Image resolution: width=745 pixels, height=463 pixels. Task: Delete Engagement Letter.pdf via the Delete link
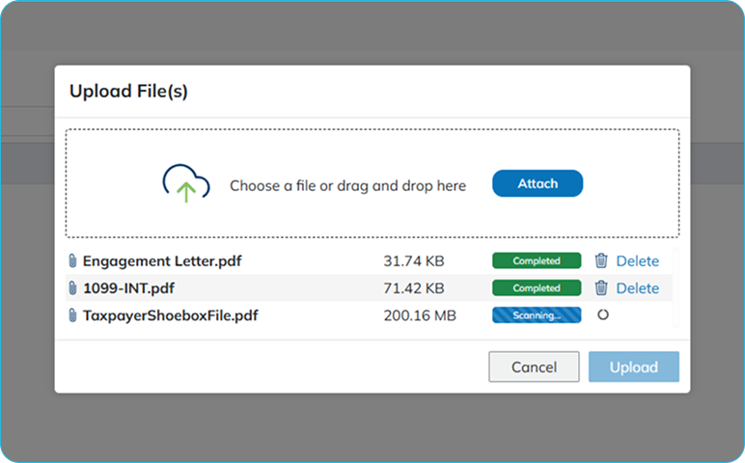tap(637, 260)
